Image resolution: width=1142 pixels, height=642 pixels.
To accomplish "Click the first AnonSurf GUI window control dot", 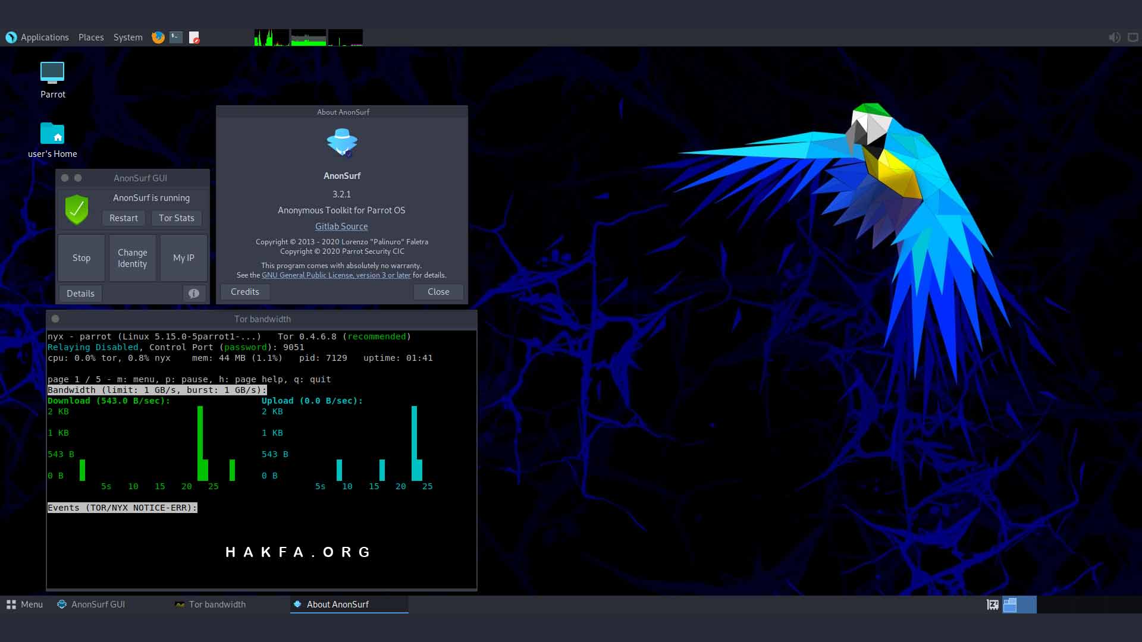I will (x=65, y=178).
